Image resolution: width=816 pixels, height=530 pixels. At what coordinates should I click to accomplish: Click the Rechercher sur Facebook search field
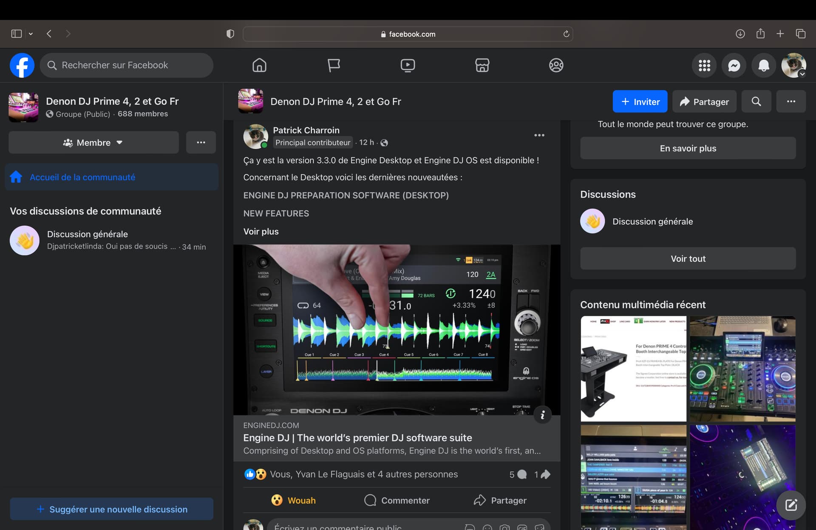pyautogui.click(x=127, y=65)
